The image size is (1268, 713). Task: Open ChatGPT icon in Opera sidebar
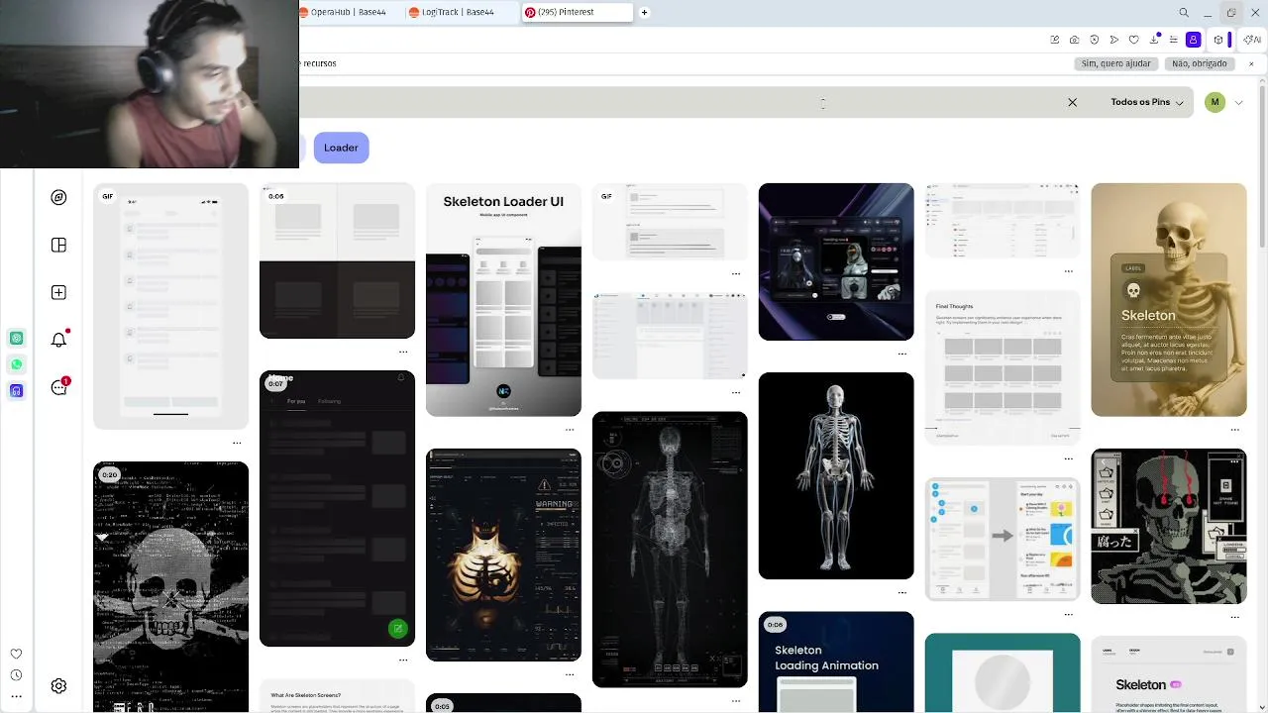tap(16, 339)
